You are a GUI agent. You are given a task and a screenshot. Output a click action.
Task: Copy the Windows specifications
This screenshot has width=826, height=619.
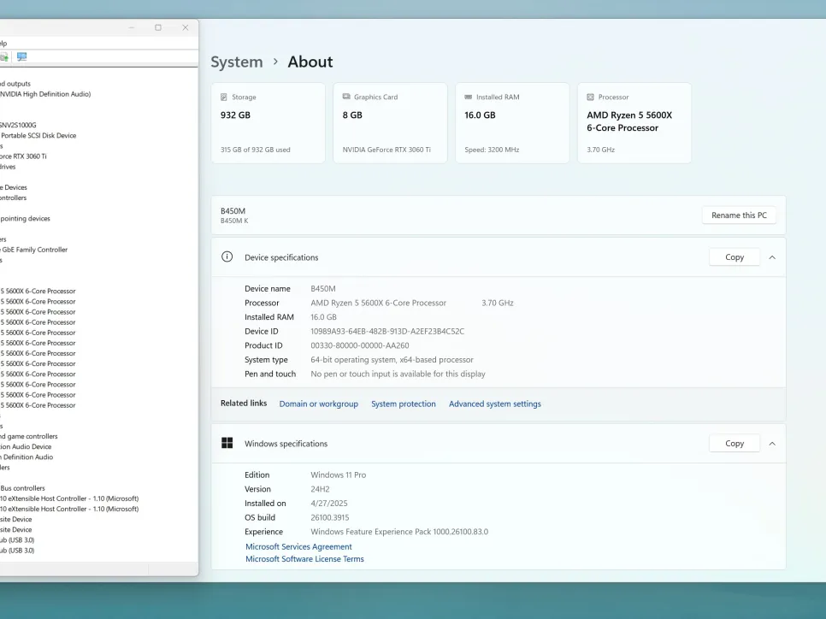[735, 444]
